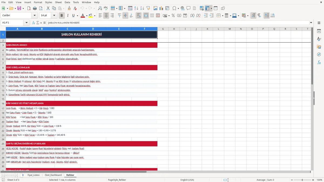The height and width of the screenshot is (182, 324).
Task: Open the Format menu
Action: (x=38, y=2)
